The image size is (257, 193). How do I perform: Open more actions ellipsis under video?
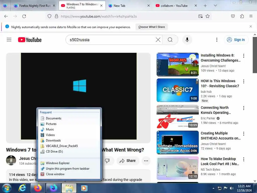coord(146,161)
